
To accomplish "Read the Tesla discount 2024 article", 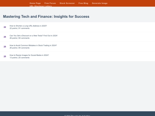I will pos(34,36).
